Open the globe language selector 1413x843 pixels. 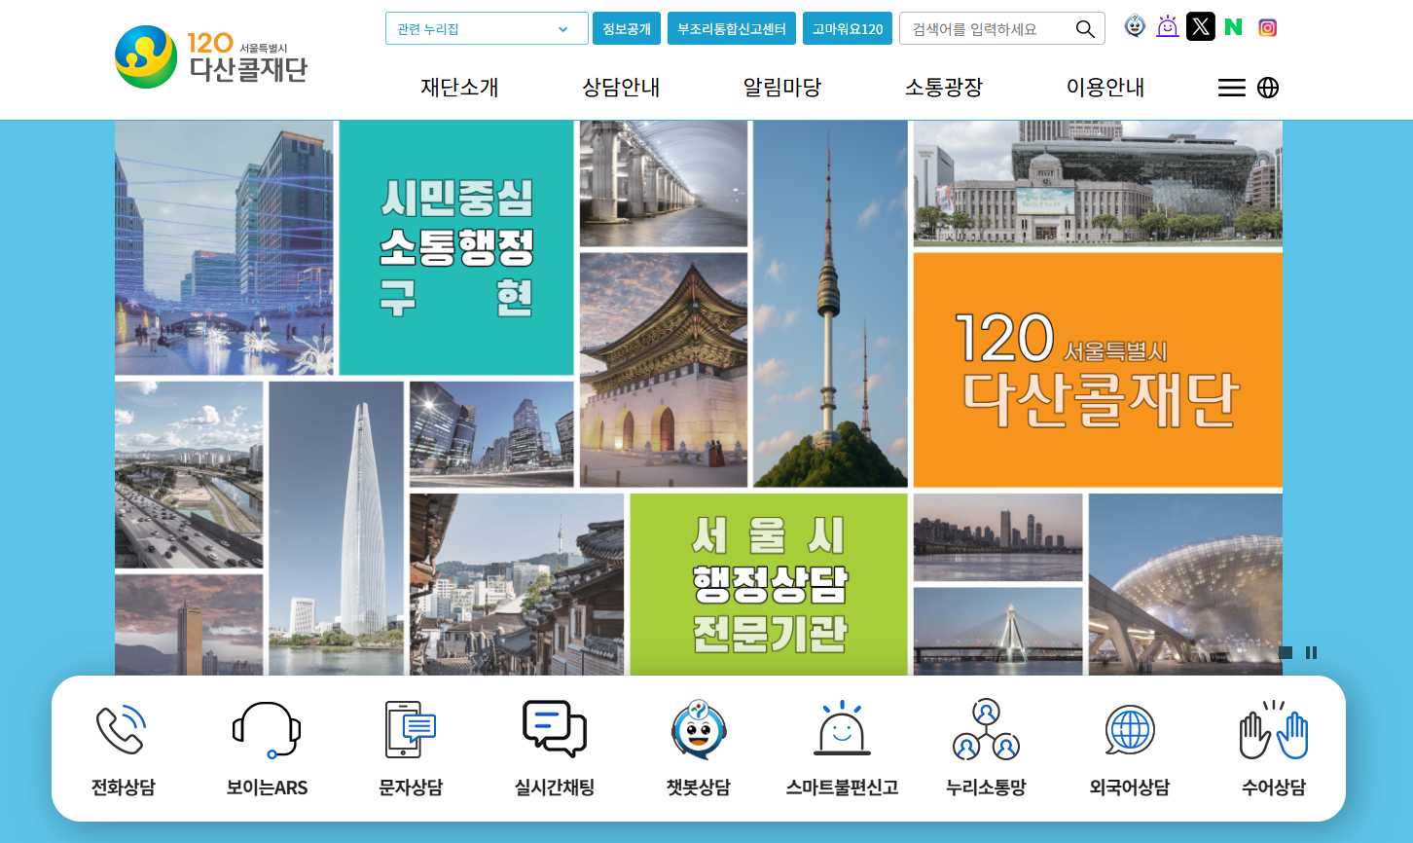click(x=1269, y=88)
